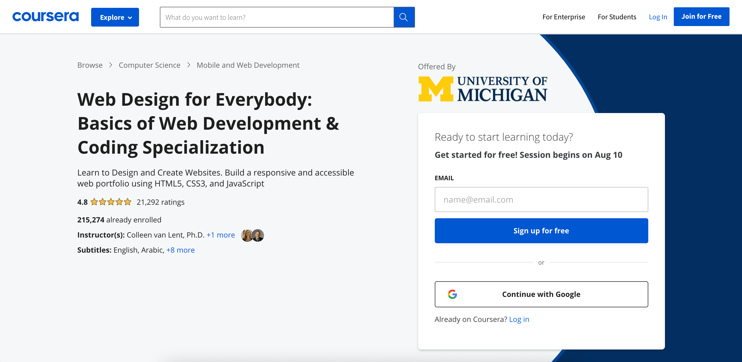Click the email input field
The width and height of the screenshot is (742, 362).
[x=541, y=199]
